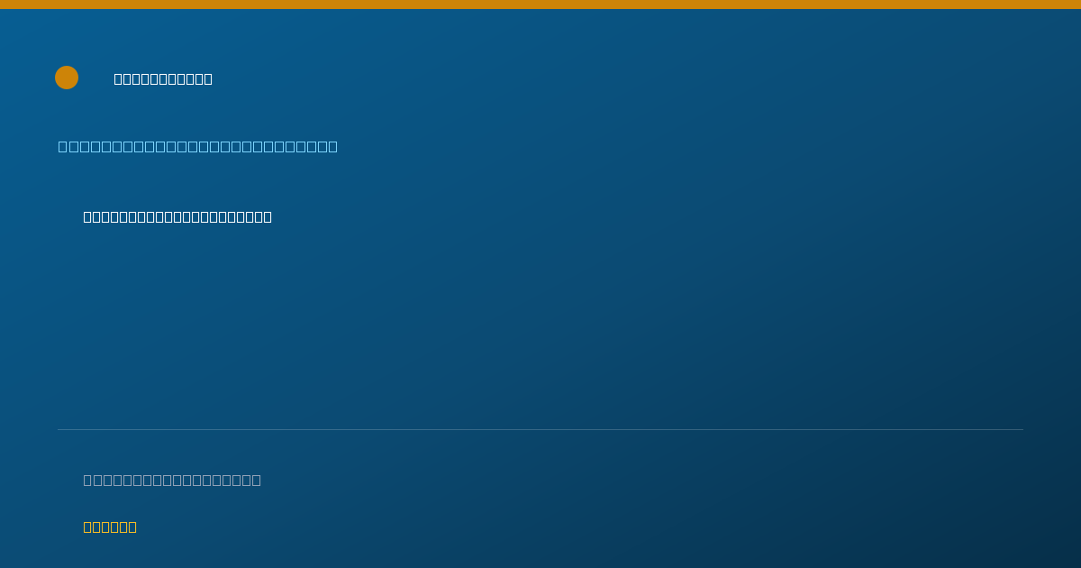
Task: Click the light-blue headline text line
Action: (x=198, y=146)
